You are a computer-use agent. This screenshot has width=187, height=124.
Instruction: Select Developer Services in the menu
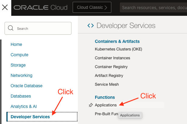[x=42, y=117]
